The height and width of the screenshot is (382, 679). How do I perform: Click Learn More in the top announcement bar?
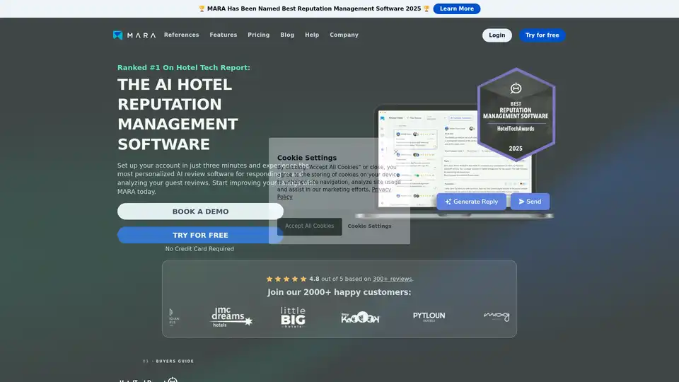pyautogui.click(x=456, y=8)
